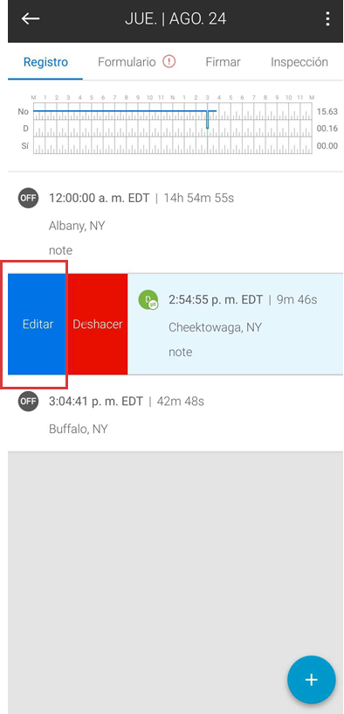Image resolution: width=344 pixels, height=714 pixels.
Task: Tap the green driving status icon
Action: 148,299
